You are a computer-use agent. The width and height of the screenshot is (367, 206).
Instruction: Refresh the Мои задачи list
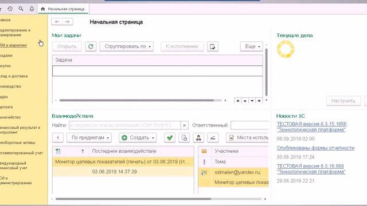pos(91,46)
